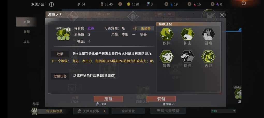The height and width of the screenshot is (118, 264).
Task: Select the 灭绝 recommended talent icon
Action: point(208,57)
